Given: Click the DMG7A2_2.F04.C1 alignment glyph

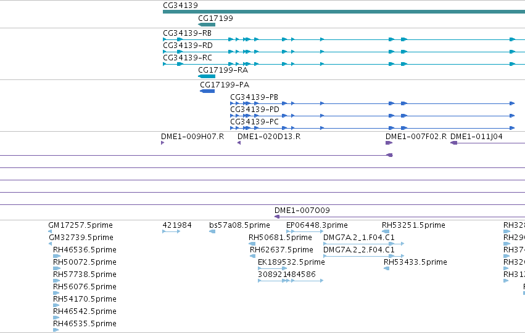Looking at the screenshot, I should (x=363, y=256).
